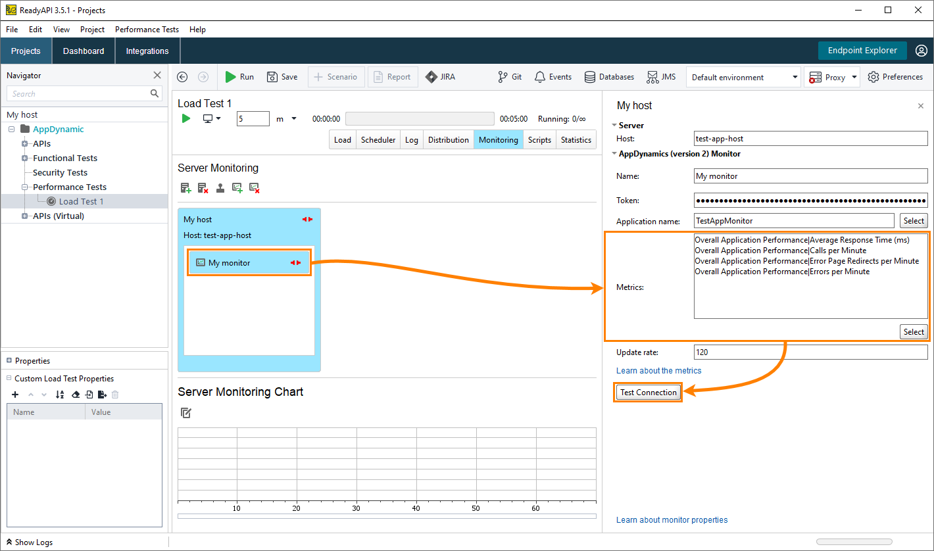Add a new monitor to My host
Viewport: 934px width, 551px height.
tap(237, 188)
